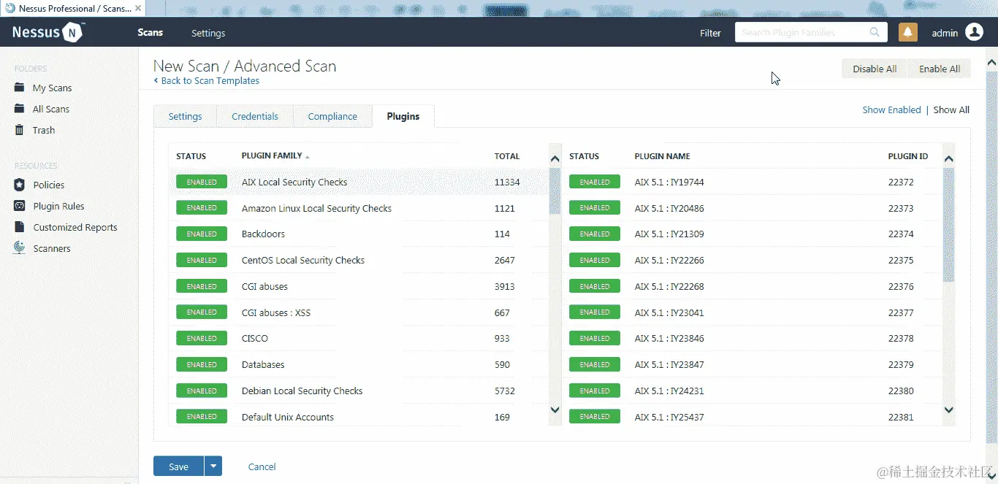Click plugin name AIX 5.1 : IY23846
This screenshot has width=998, height=484.
[669, 339]
